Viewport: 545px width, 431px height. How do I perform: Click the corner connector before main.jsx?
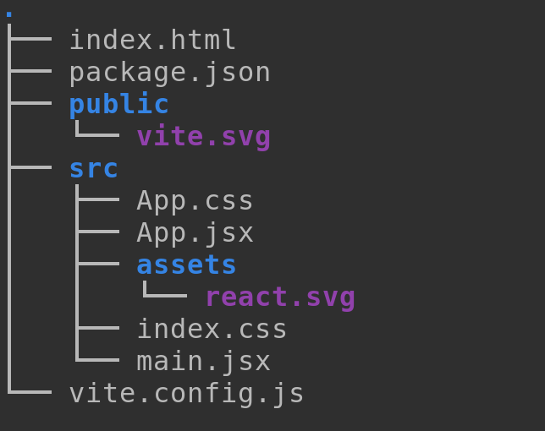98,359
